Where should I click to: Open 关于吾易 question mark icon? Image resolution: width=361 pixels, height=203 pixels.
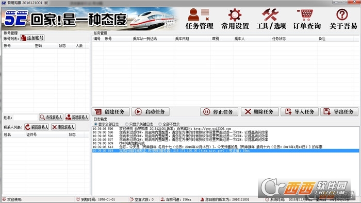click(x=343, y=19)
